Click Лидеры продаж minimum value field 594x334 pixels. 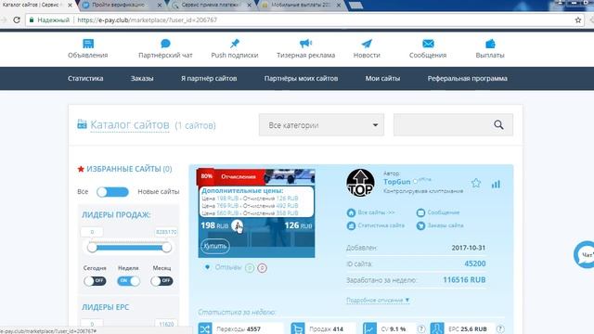point(92,232)
